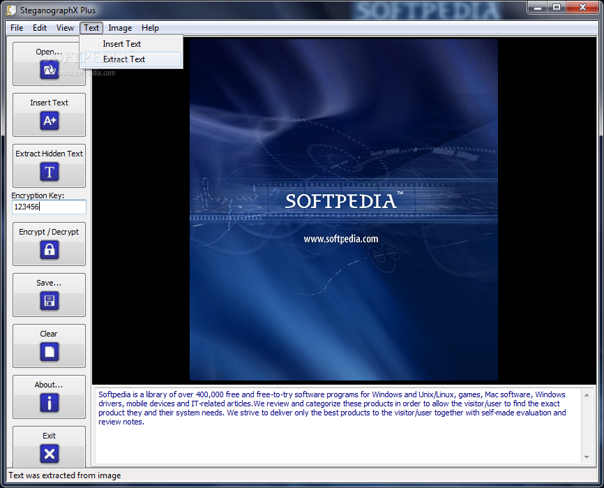
Task: Close the SteganographX Plus window
Action: pos(582,7)
